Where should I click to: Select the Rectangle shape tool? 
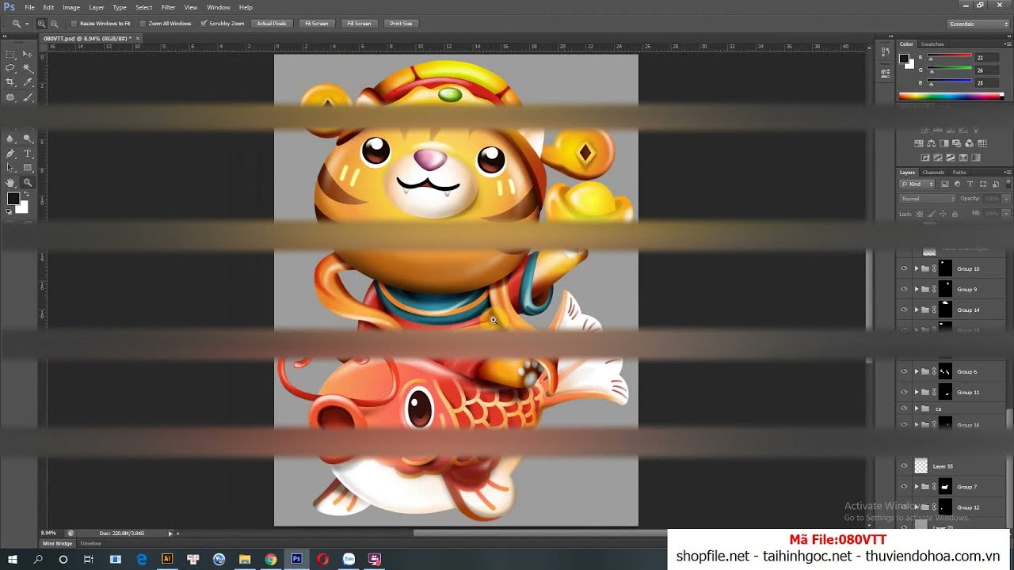(x=28, y=168)
